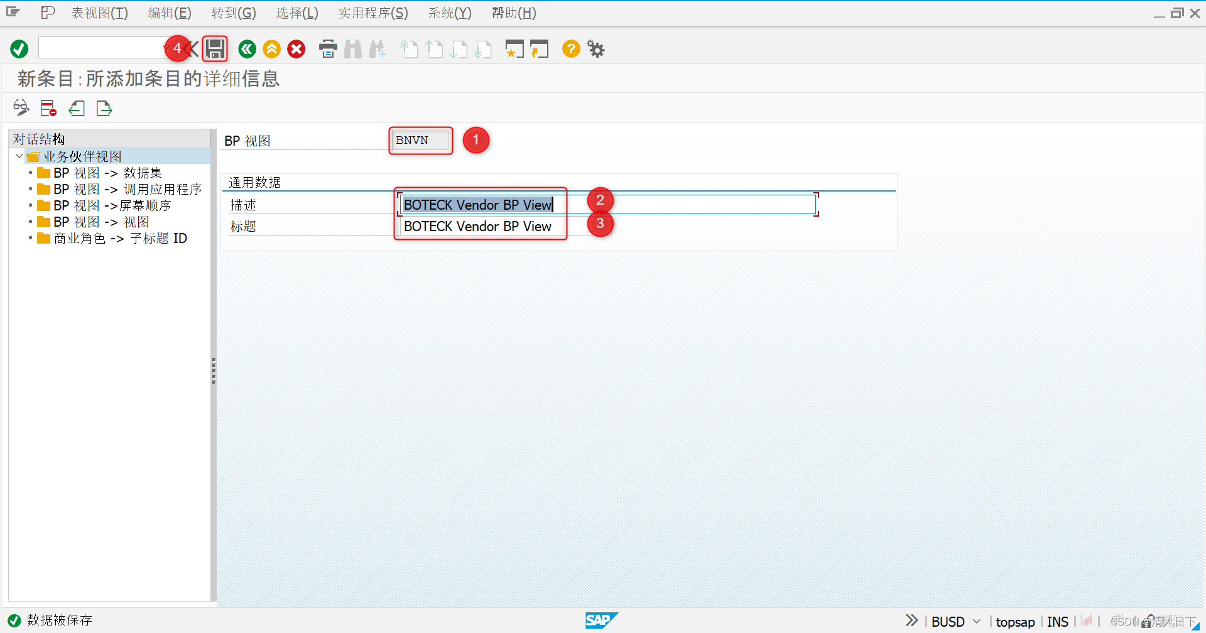
Task: Click the green checkmark Enter button
Action: coord(19,49)
